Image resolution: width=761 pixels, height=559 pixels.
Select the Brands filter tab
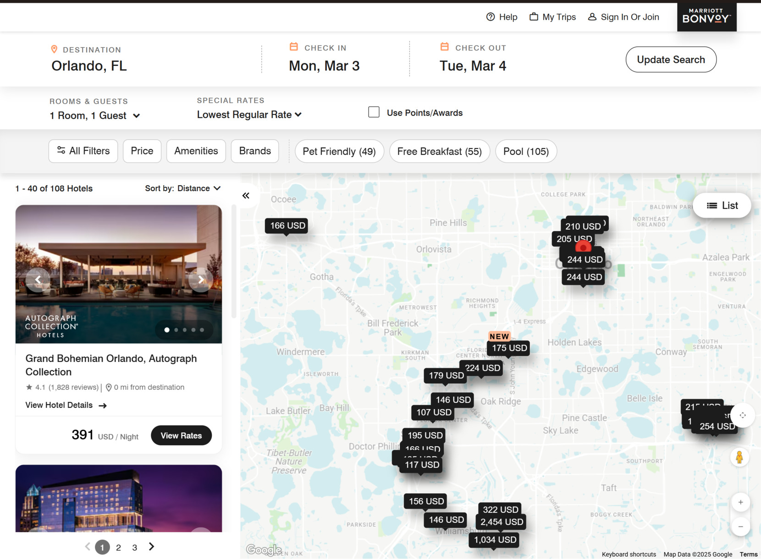254,151
